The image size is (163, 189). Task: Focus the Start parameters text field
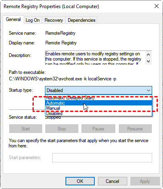click(102, 157)
